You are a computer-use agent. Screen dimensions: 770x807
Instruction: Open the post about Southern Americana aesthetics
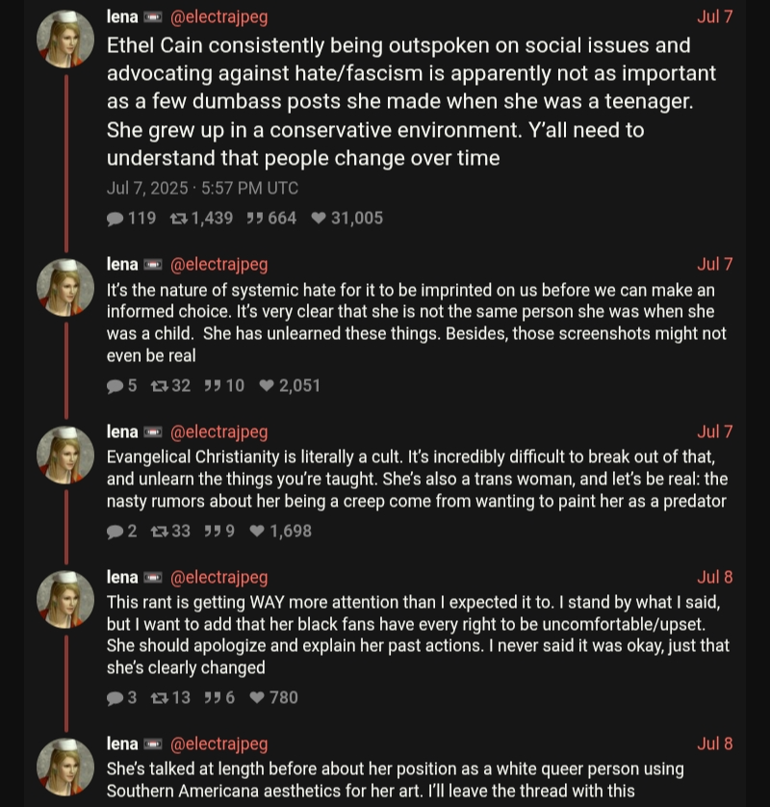(x=395, y=780)
